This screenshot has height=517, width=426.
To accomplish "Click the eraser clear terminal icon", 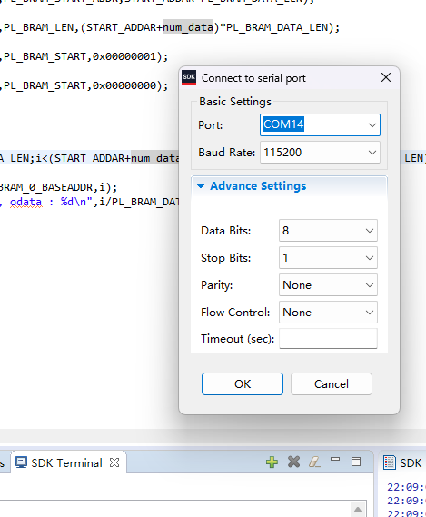I will click(314, 462).
